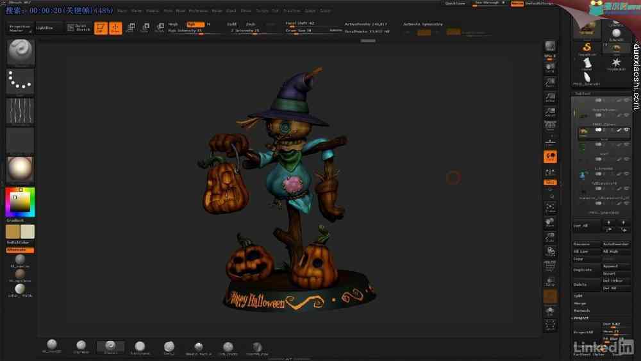Click the BPR render icon
Viewport: 641px width, 361px height.
click(x=550, y=47)
